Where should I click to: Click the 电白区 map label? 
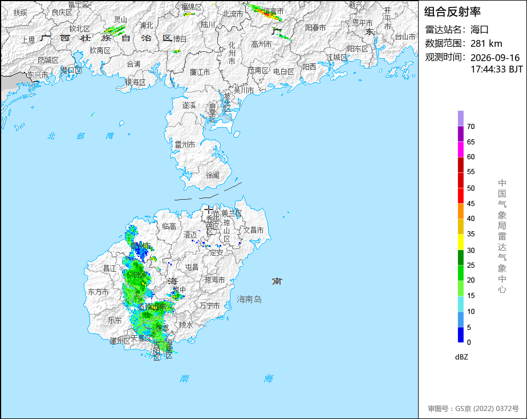pos(283,71)
